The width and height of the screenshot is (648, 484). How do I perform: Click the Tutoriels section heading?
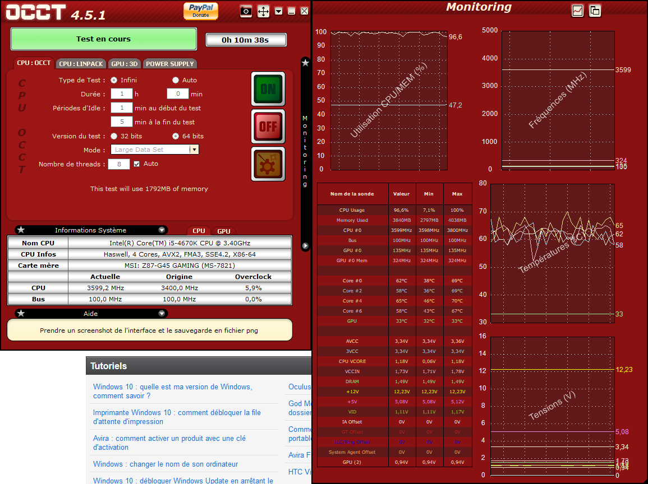pyautogui.click(x=109, y=366)
